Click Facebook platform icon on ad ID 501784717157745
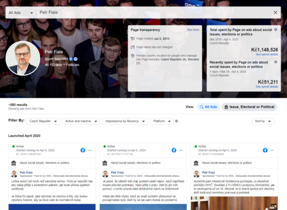This screenshot has width=287, height=210. tap(174, 150)
